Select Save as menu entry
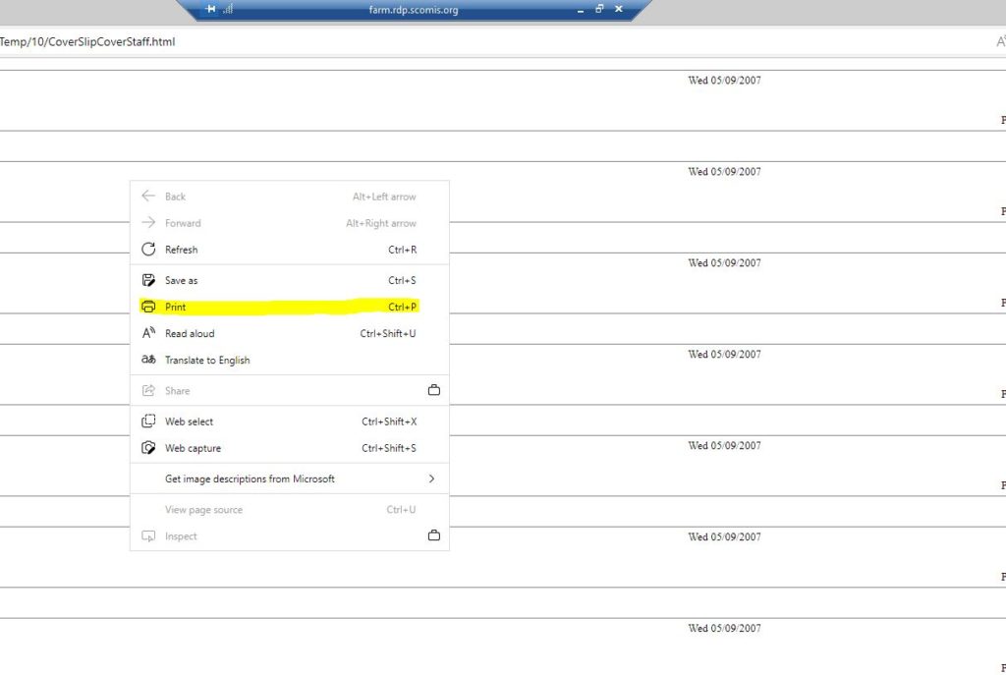1006x675 pixels. tap(181, 281)
